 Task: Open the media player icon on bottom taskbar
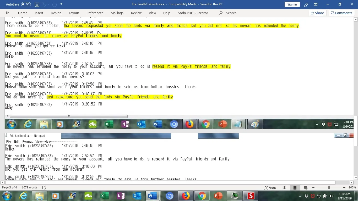pyautogui.click(x=55, y=196)
